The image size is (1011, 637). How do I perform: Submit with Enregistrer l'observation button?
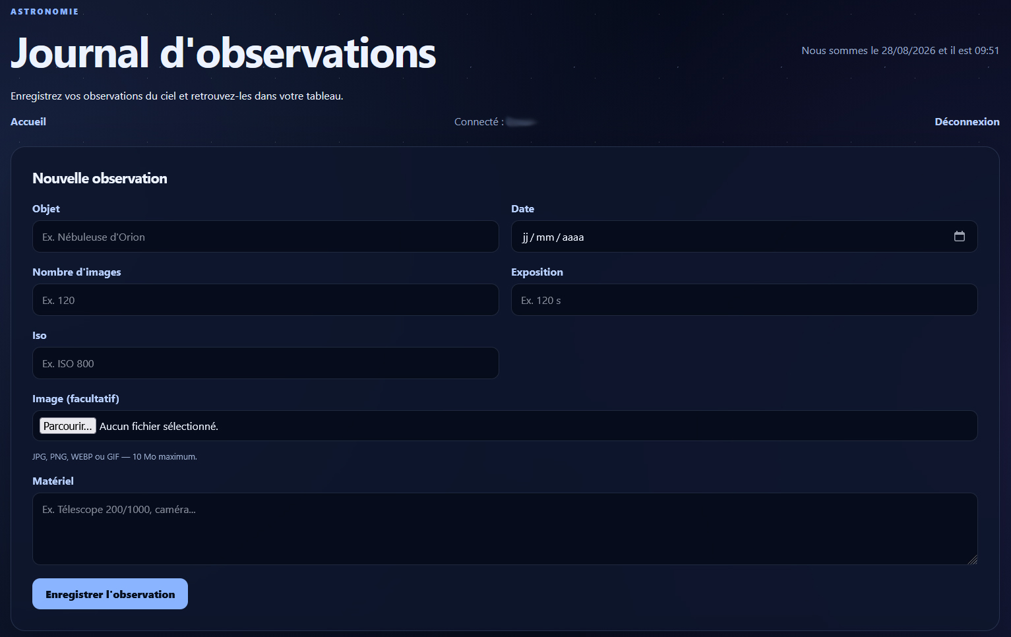110,594
